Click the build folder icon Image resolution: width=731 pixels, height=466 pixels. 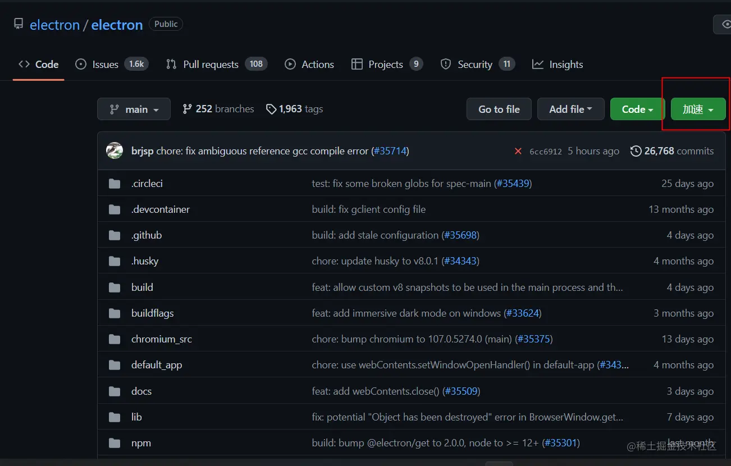pyautogui.click(x=115, y=287)
